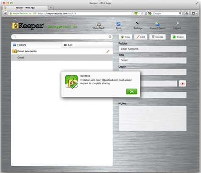This screenshot has width=201, height=173.
Task: Open the Data Vault section
Action: (99, 26)
